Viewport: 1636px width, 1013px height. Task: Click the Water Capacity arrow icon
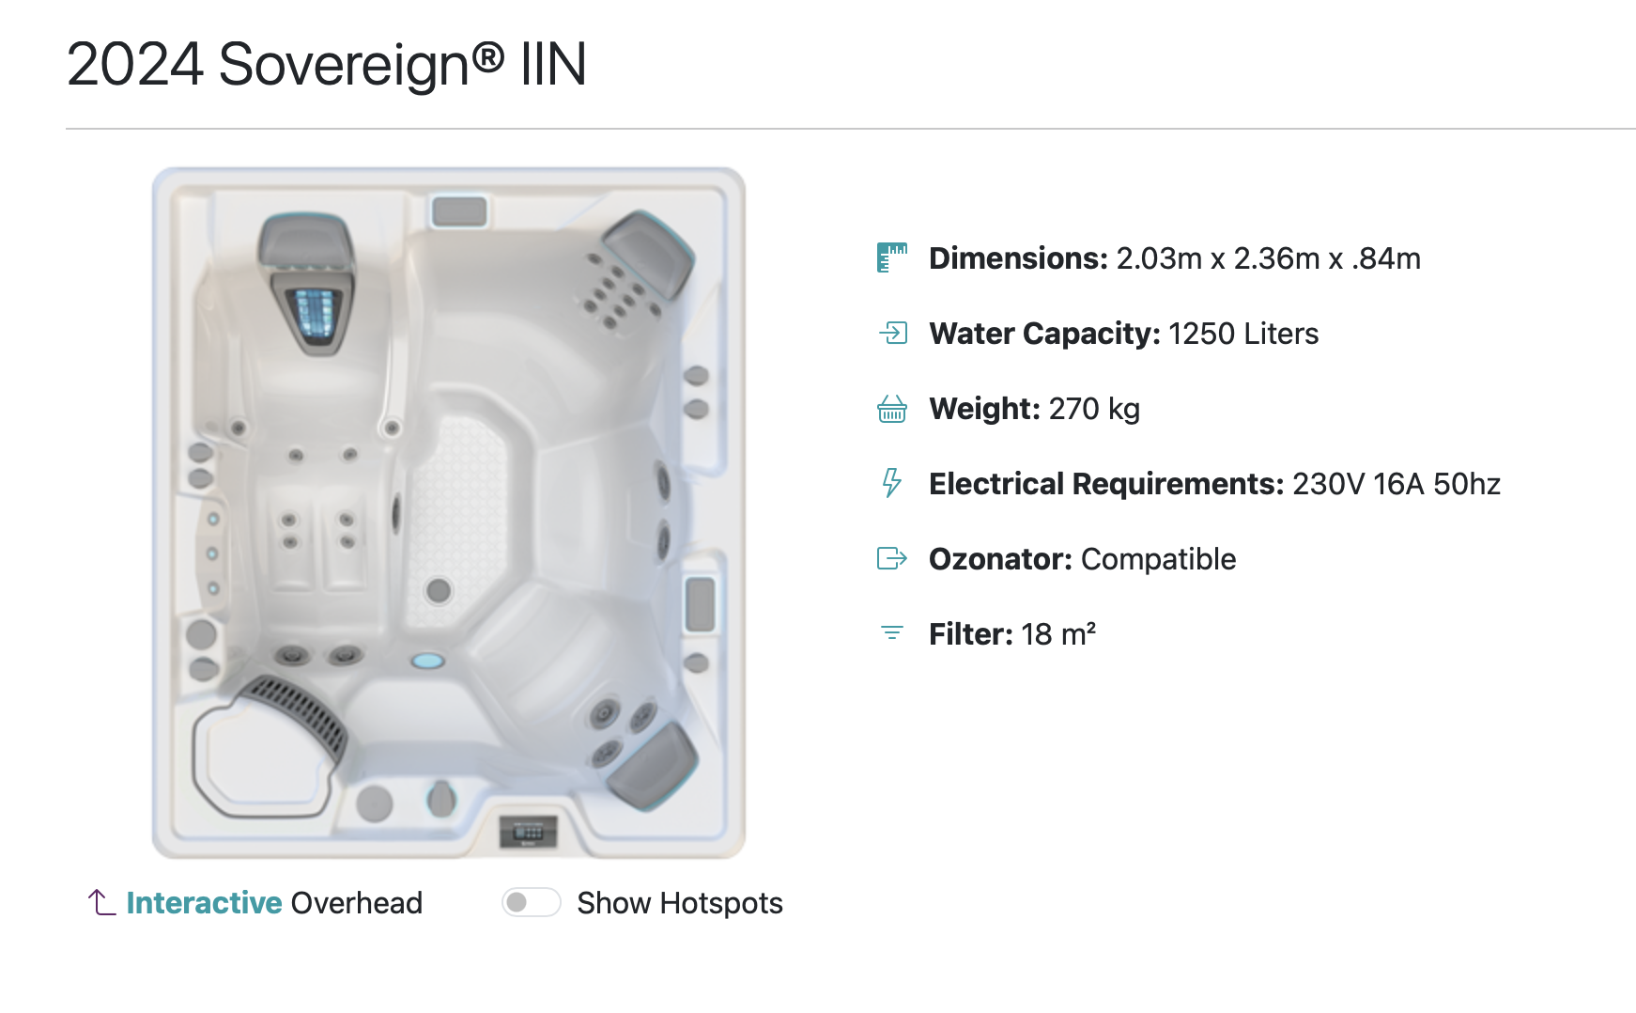click(893, 333)
